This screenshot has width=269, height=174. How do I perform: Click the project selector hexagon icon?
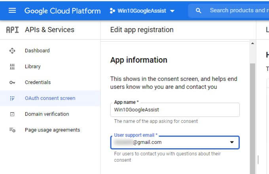click(112, 11)
